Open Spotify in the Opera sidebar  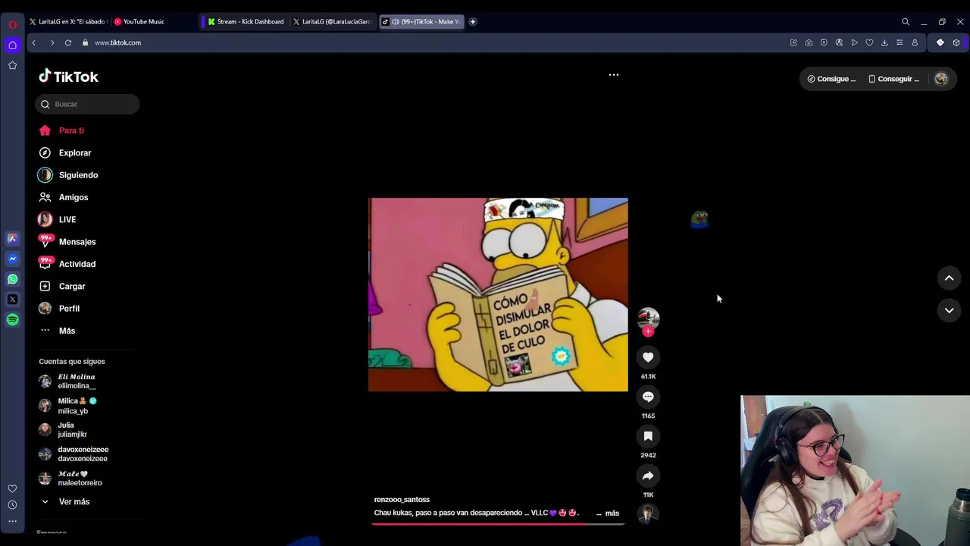(x=12, y=320)
